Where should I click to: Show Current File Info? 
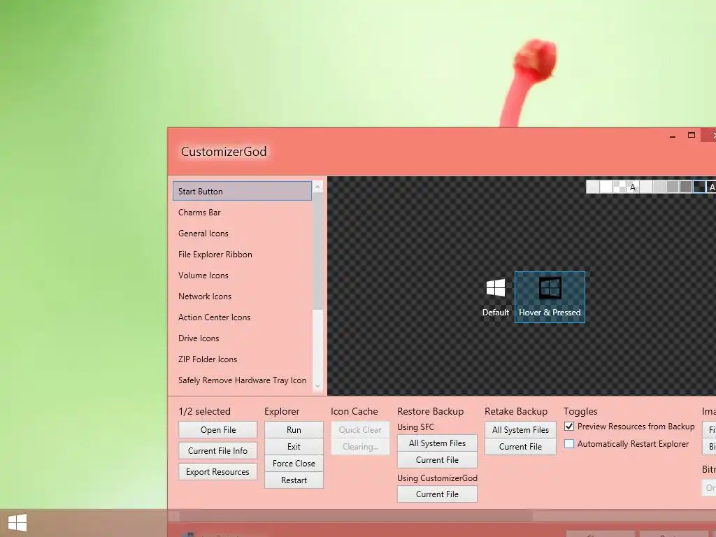coord(218,451)
